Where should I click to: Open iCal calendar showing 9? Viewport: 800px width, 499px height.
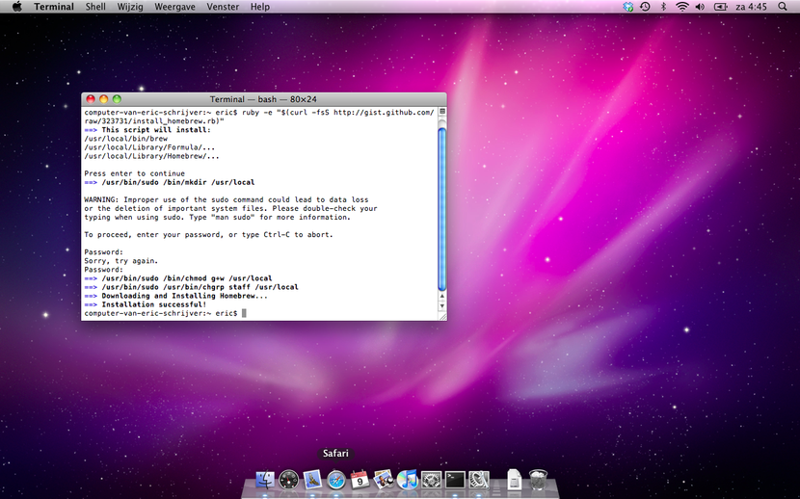pyautogui.click(x=360, y=480)
